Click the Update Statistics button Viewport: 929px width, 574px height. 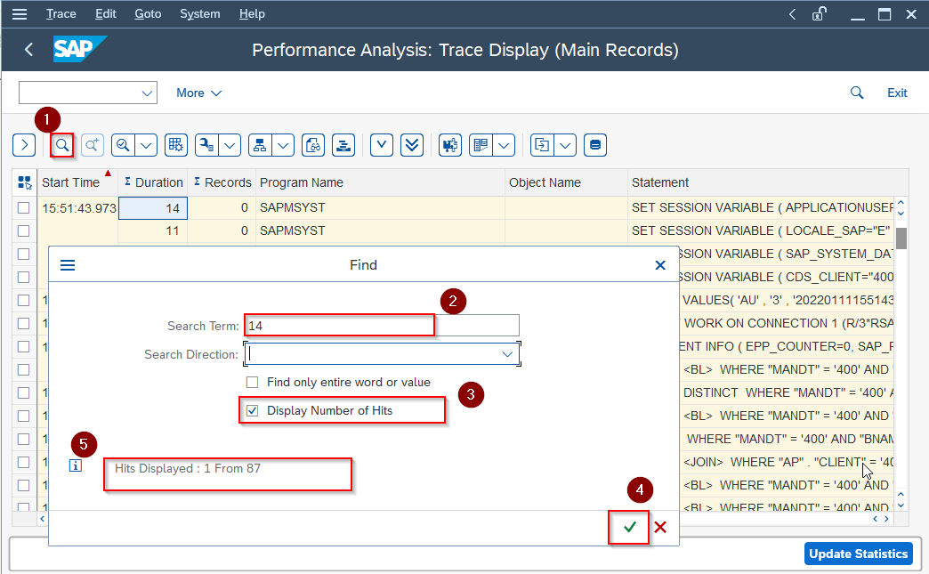coord(858,554)
